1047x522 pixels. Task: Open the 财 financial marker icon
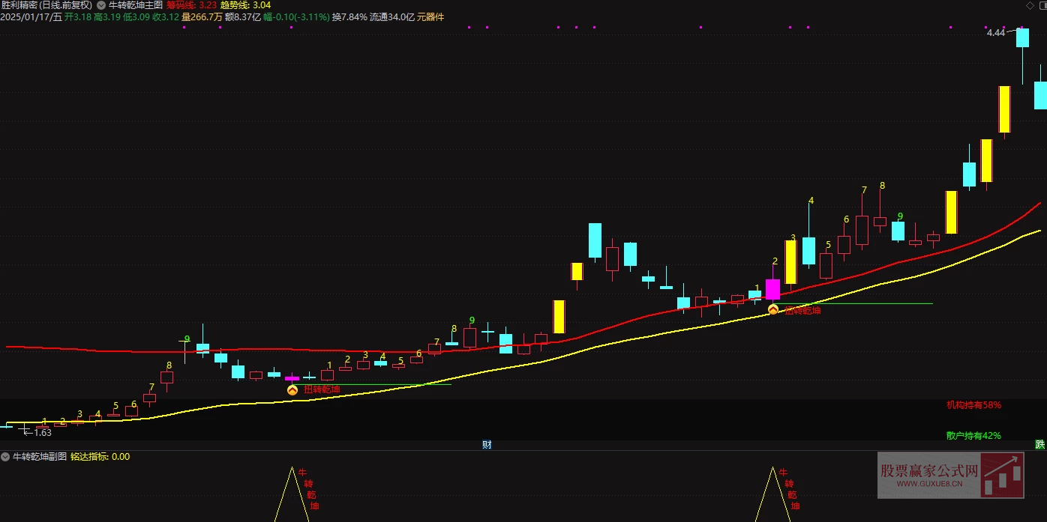tap(487, 444)
